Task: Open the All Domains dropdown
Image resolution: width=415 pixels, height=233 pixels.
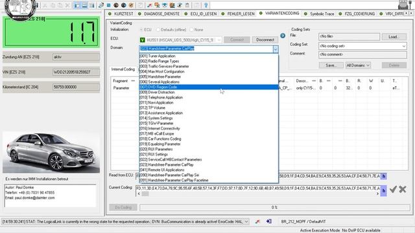Action: tap(358, 65)
